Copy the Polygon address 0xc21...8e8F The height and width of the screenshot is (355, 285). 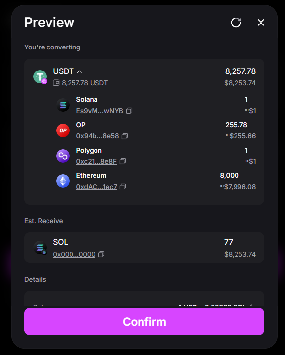point(123,161)
